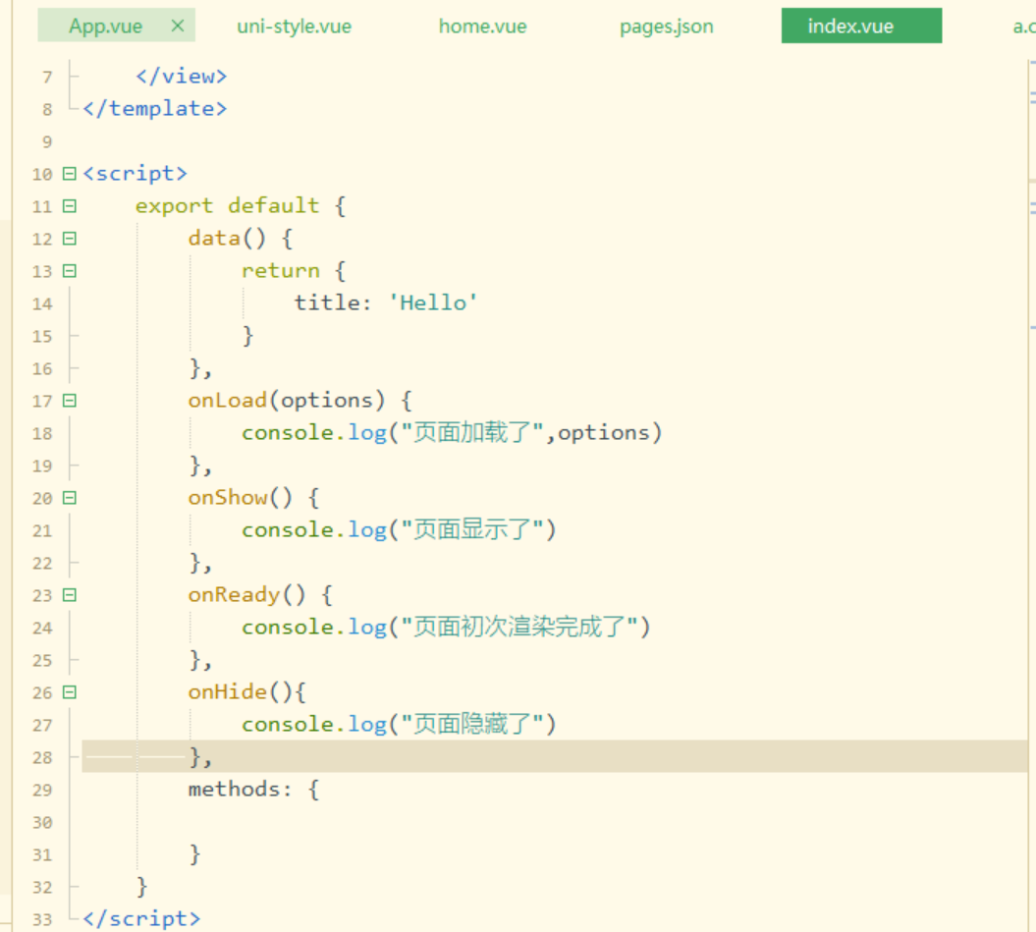The image size is (1036, 932).
Task: Click the "页面加载了" string on line 18
Action: coord(472,432)
